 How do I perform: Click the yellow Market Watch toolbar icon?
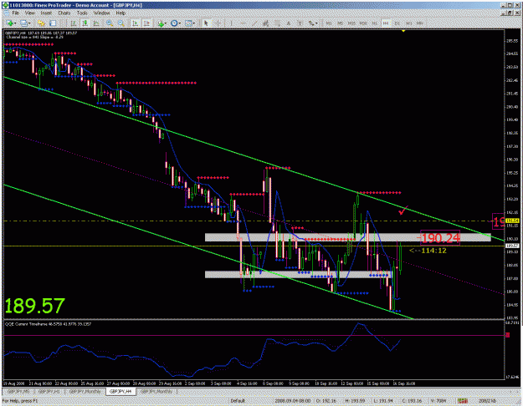tap(41, 23)
